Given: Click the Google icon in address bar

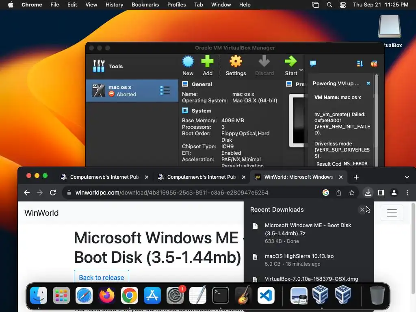Looking at the screenshot, I should tap(326, 193).
